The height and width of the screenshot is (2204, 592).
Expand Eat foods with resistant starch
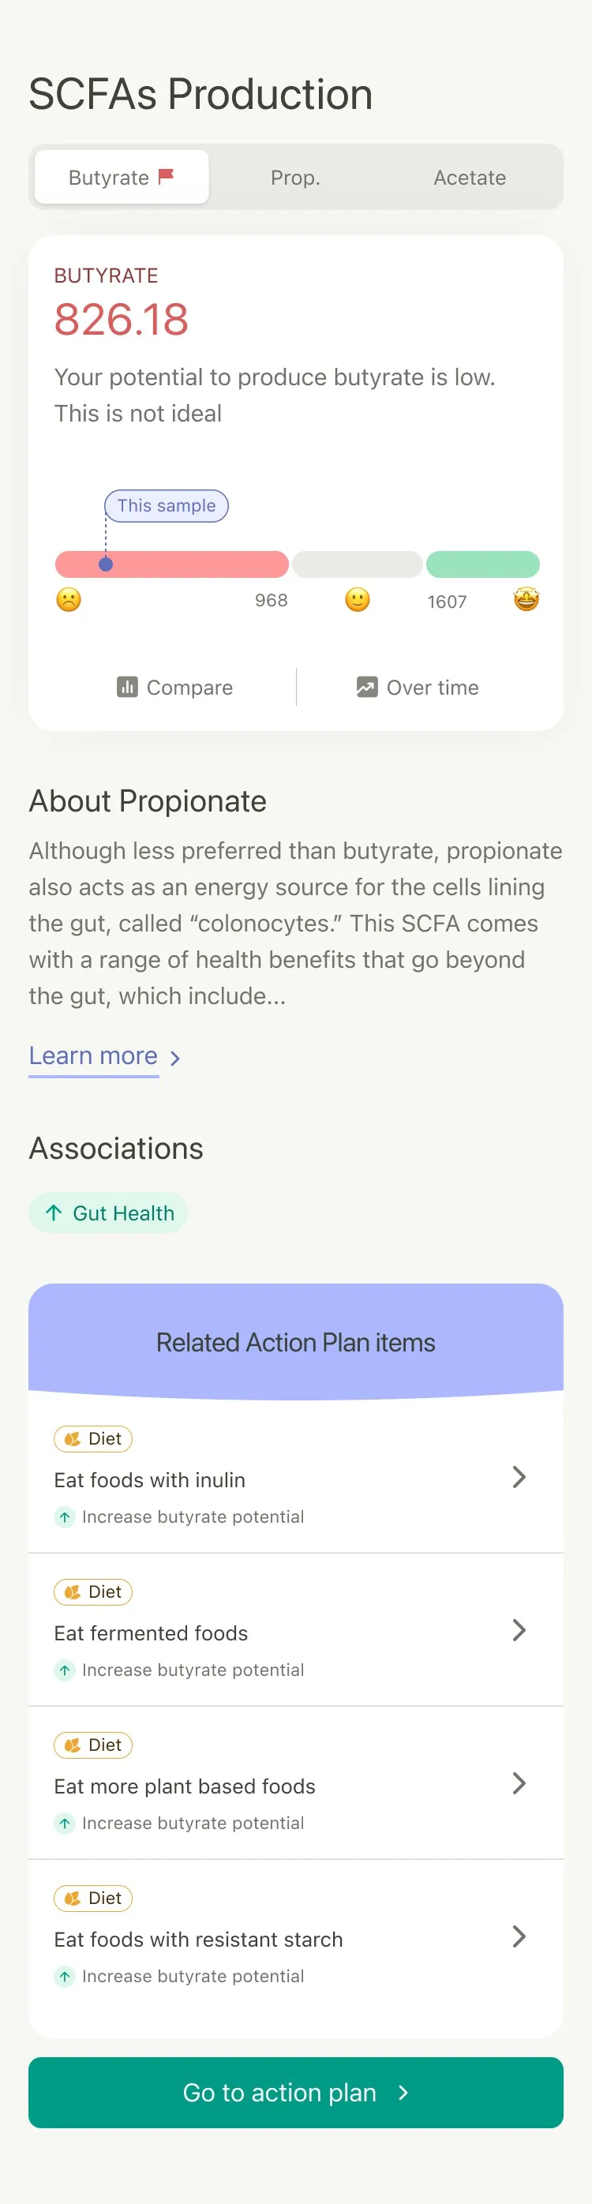(519, 1936)
